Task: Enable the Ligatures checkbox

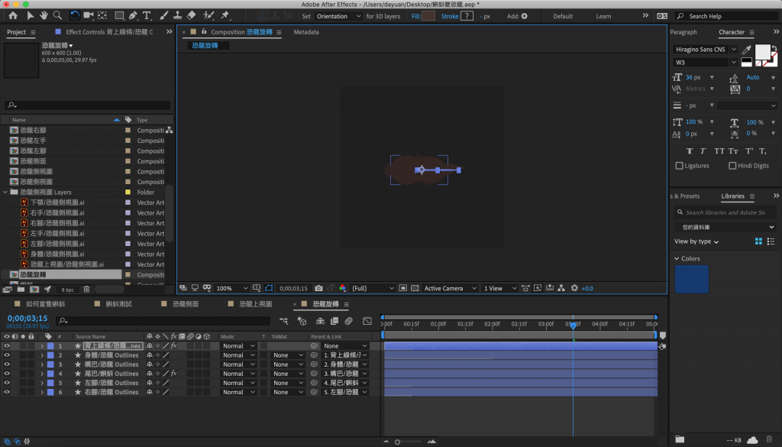Action: click(680, 166)
